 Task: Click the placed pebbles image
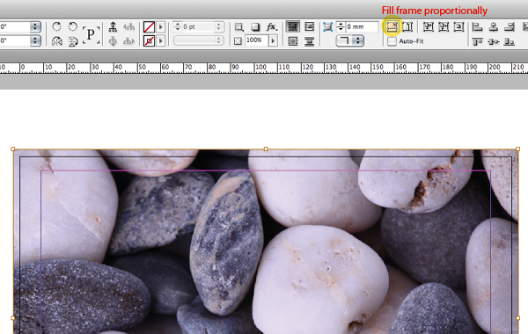(x=266, y=242)
